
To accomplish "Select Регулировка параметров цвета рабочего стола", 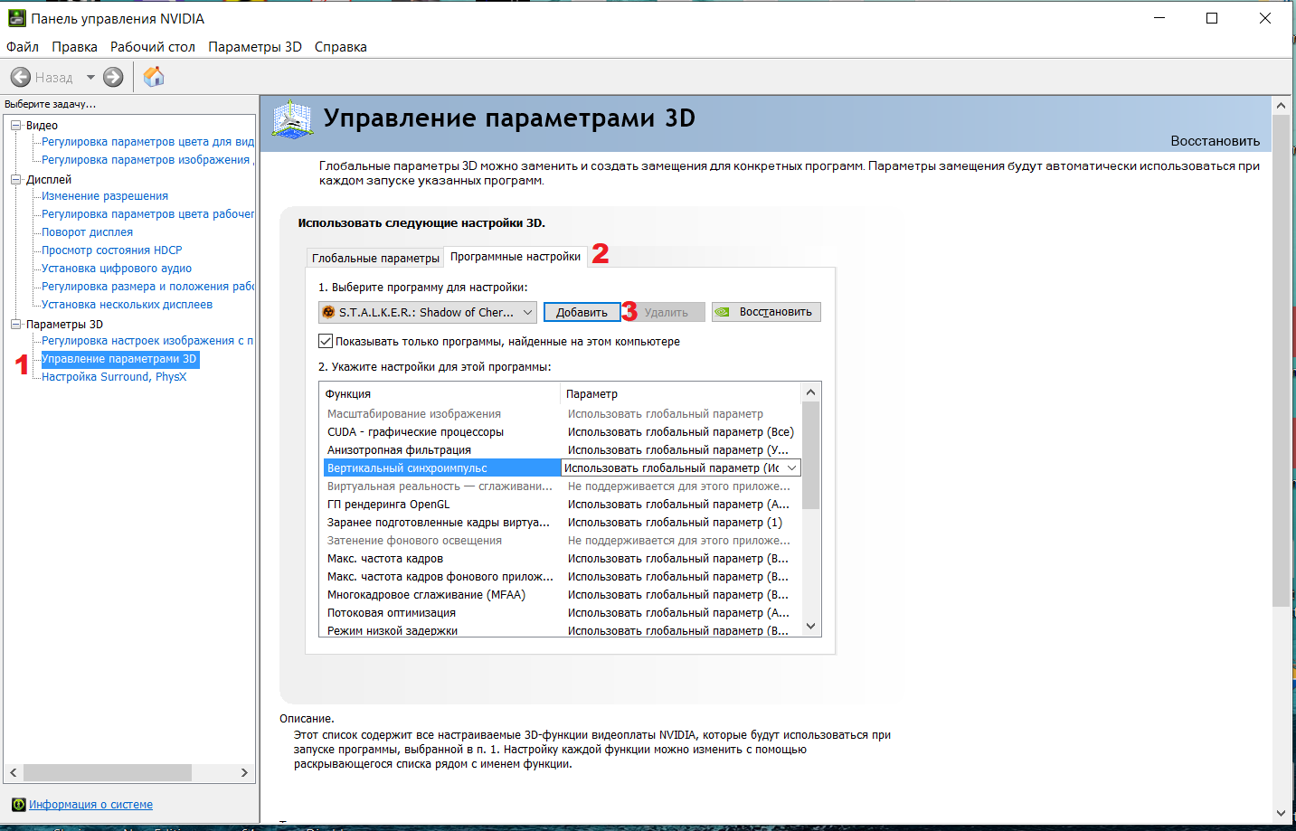I will point(147,214).
